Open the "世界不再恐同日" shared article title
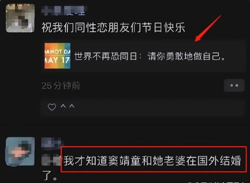The height and width of the screenshot is (183, 250). coord(106,56)
